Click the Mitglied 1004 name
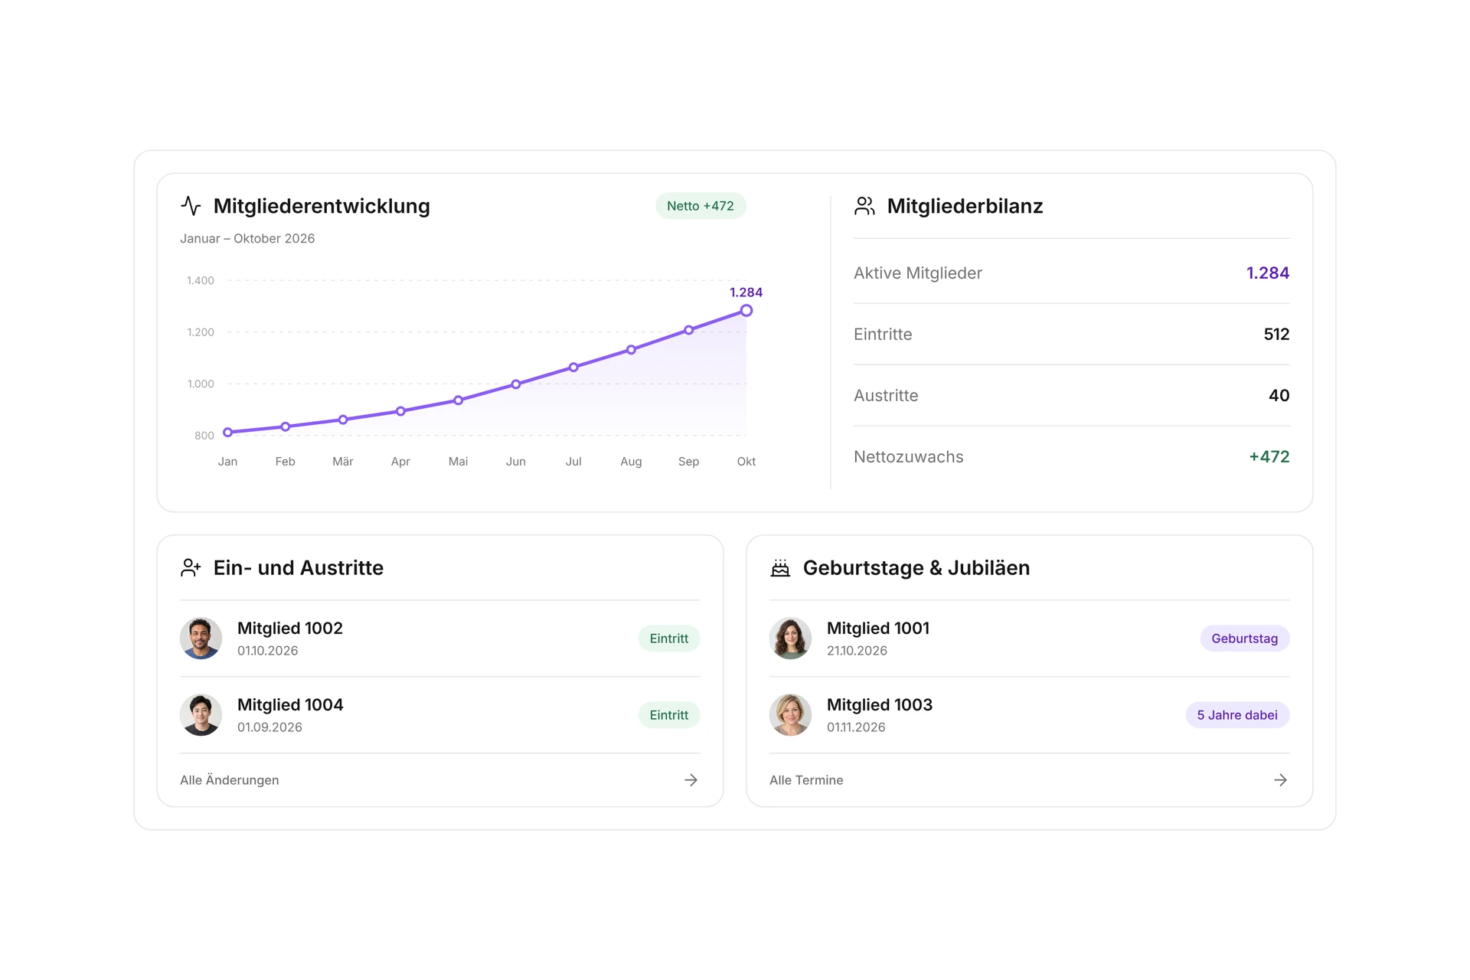 (x=290, y=704)
